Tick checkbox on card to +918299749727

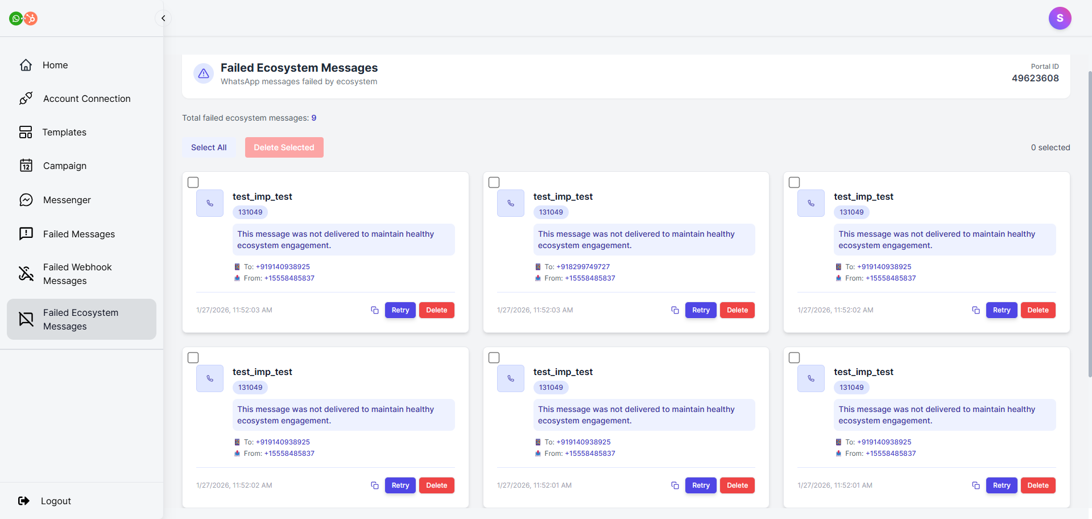pyautogui.click(x=494, y=183)
